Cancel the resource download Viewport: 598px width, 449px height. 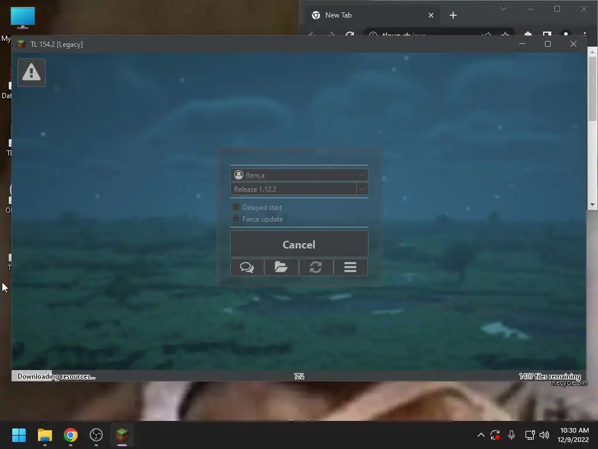pyautogui.click(x=299, y=244)
